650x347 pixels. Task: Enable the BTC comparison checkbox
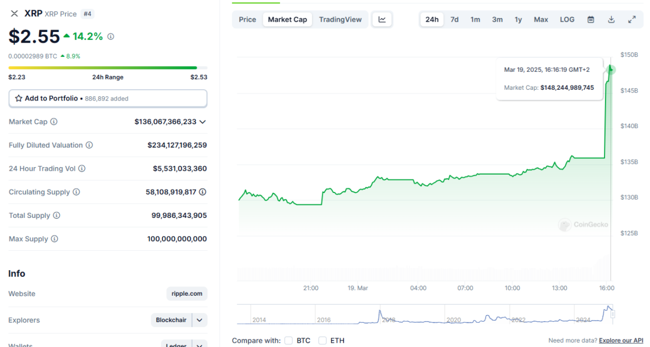(289, 341)
